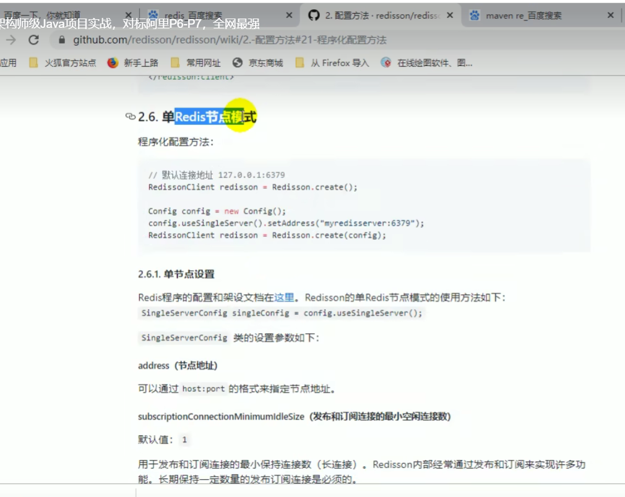The width and height of the screenshot is (625, 497).
Task: Click the 程序化配置方法 text line
Action: pos(176,142)
